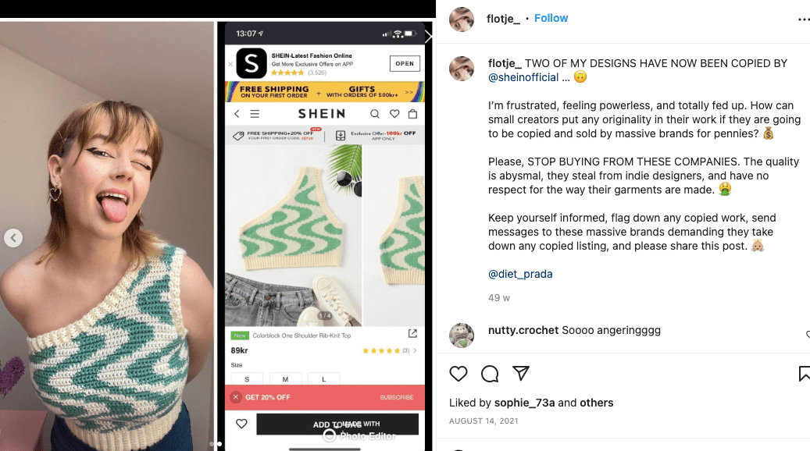This screenshot has width=810, height=451.
Task: Click flotje_ avatar beside the caption
Action: click(462, 69)
